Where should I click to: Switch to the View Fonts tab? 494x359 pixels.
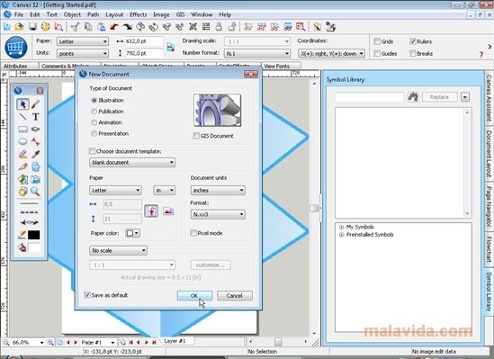click(276, 67)
